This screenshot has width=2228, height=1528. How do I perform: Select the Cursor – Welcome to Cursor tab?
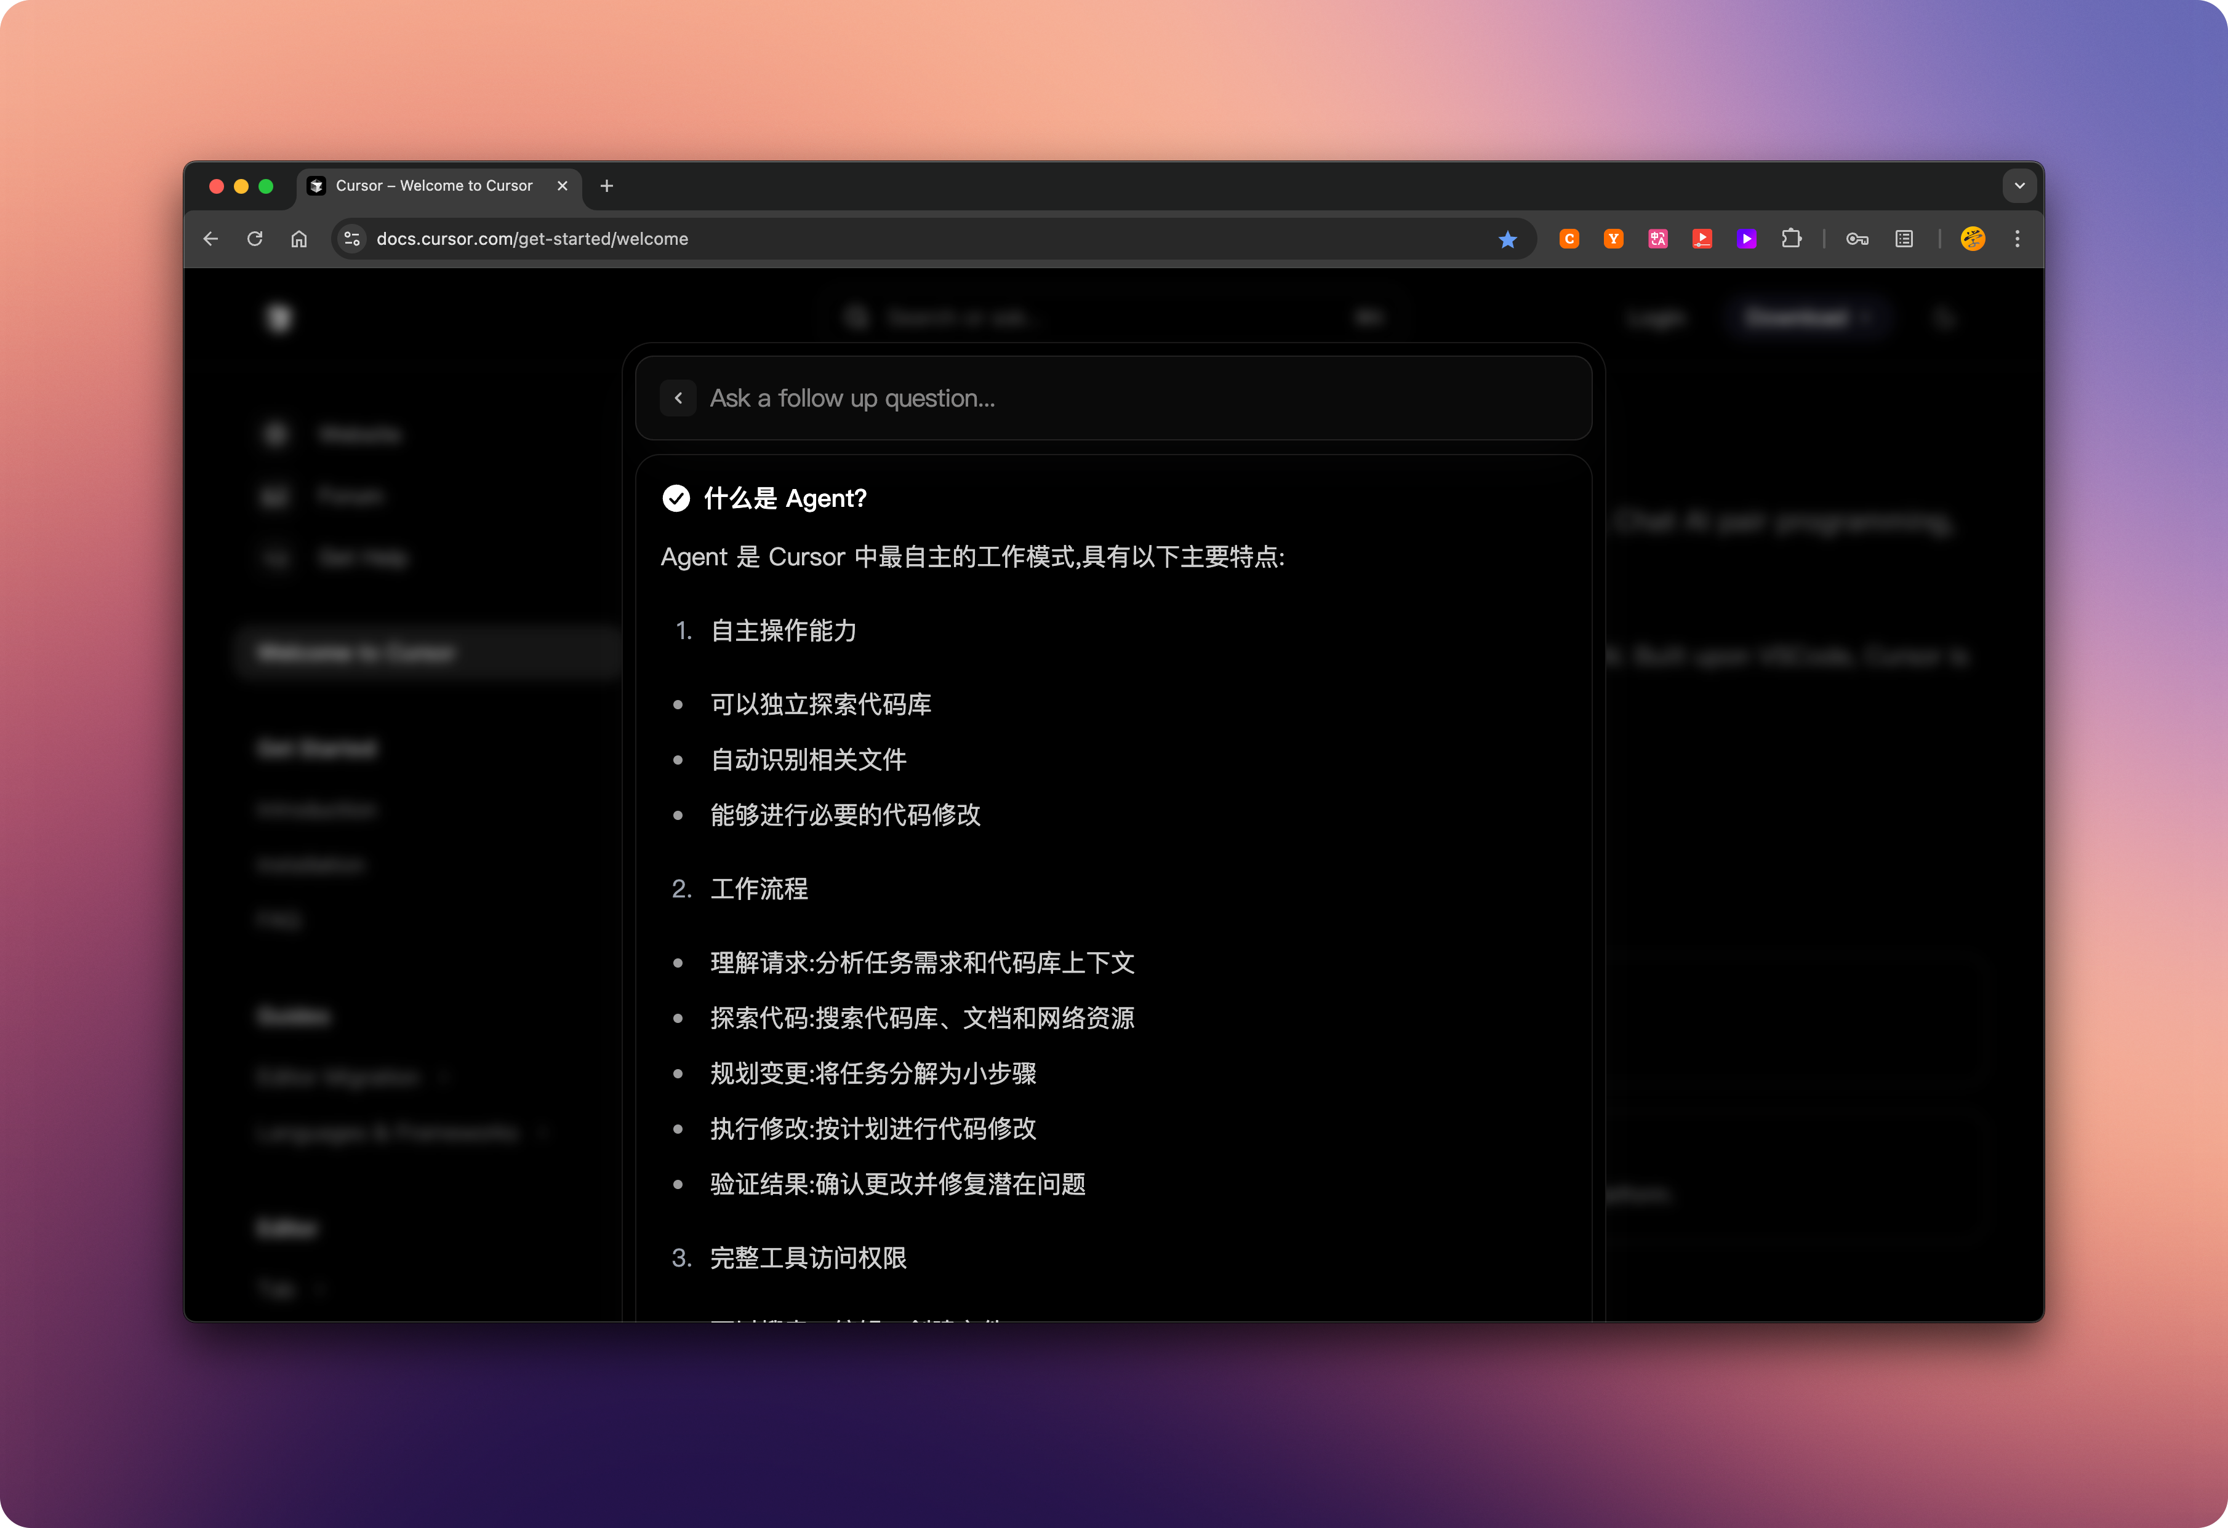click(439, 186)
